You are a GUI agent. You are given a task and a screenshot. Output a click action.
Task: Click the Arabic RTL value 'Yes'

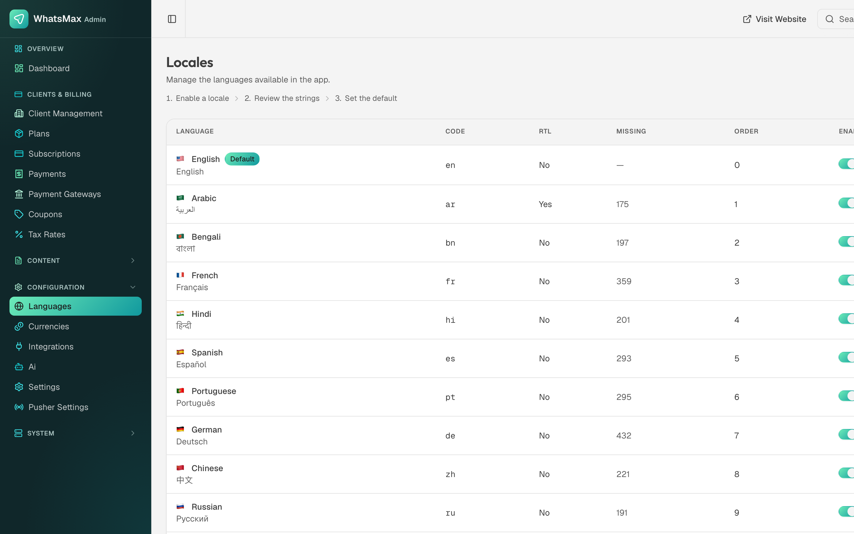click(545, 204)
